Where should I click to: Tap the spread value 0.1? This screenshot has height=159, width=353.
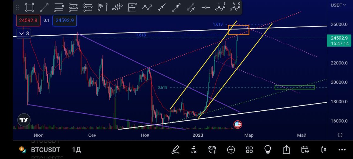pyautogui.click(x=46, y=20)
